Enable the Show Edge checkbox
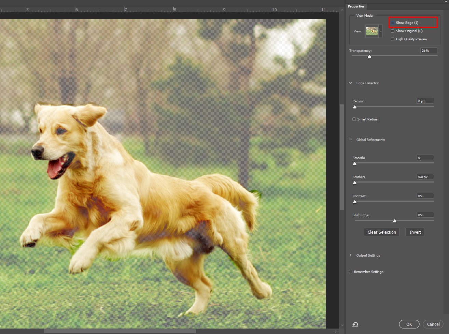The image size is (449, 334). (x=393, y=23)
